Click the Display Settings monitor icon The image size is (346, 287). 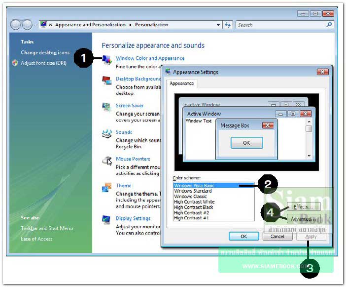pyautogui.click(x=106, y=220)
